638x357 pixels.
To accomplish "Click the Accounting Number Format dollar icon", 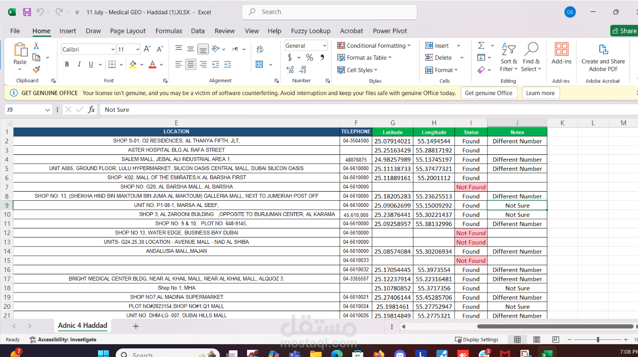I will tap(290, 57).
